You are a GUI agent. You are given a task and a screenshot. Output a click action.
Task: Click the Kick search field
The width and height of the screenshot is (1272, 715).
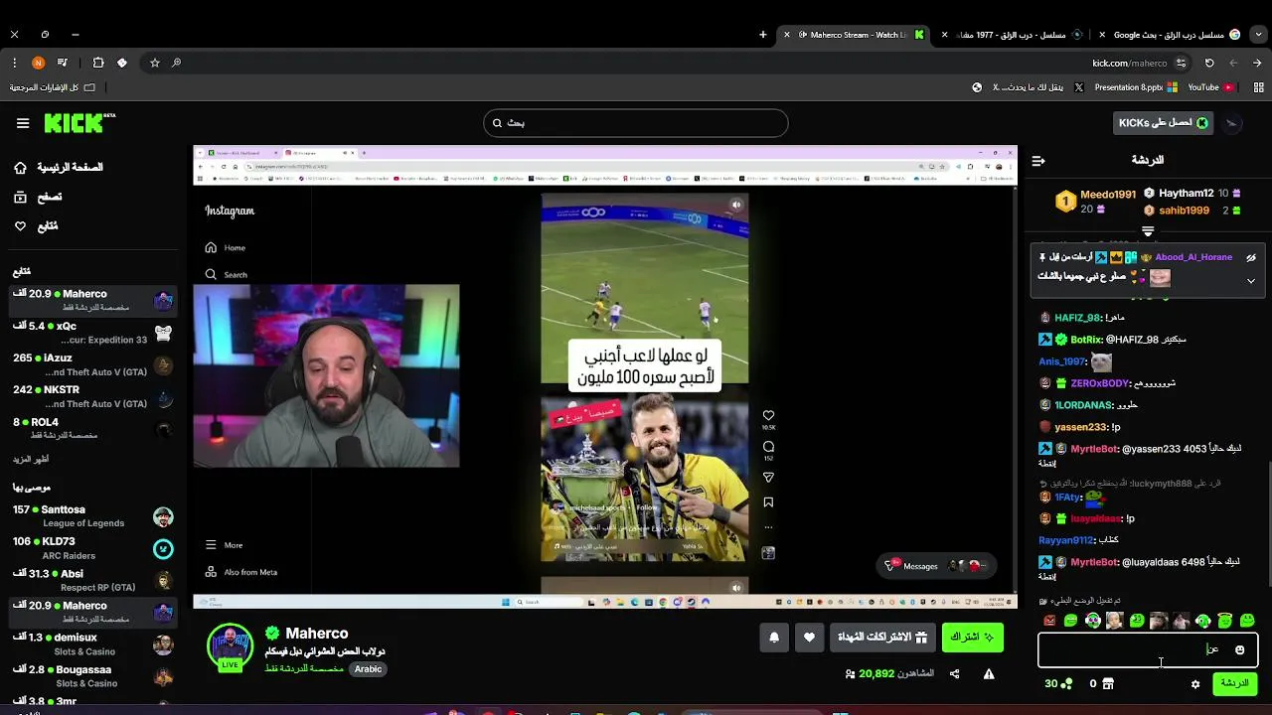click(x=636, y=123)
